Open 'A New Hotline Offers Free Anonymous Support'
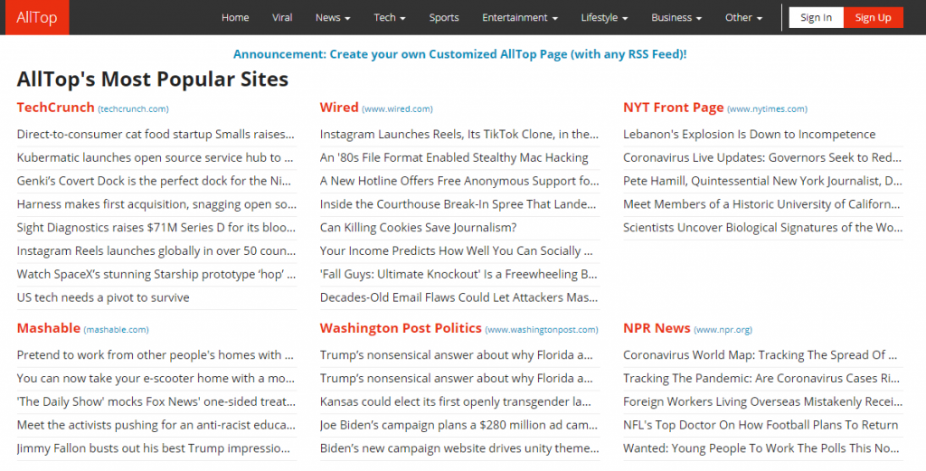Image resolution: width=926 pixels, height=471 pixels. [x=459, y=181]
